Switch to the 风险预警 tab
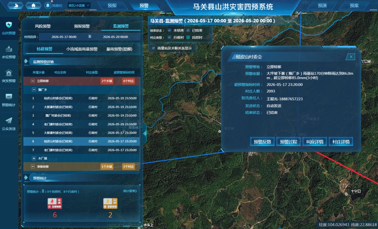The height and width of the screenshot is (229, 378). (x=43, y=26)
